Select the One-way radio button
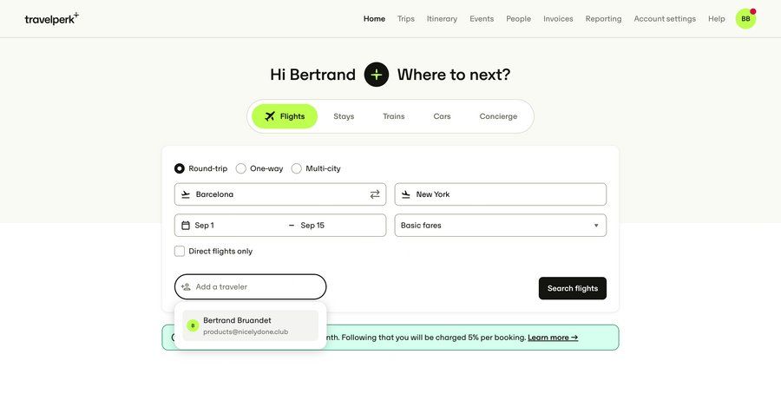 click(241, 168)
